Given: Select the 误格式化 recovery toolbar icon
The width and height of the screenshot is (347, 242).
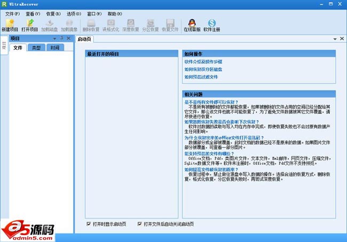Looking at the screenshot, I should click(x=111, y=26).
